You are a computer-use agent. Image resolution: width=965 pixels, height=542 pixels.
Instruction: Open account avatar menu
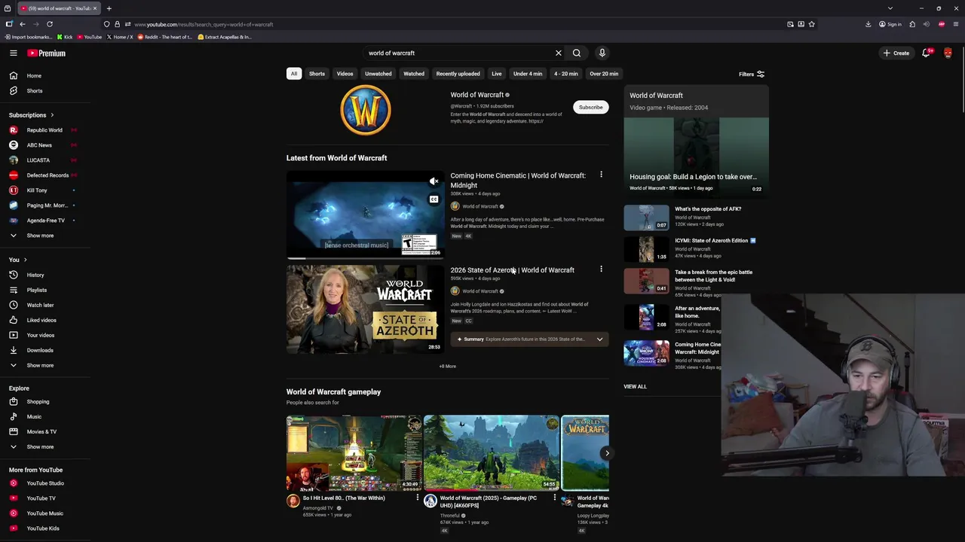pos(948,53)
